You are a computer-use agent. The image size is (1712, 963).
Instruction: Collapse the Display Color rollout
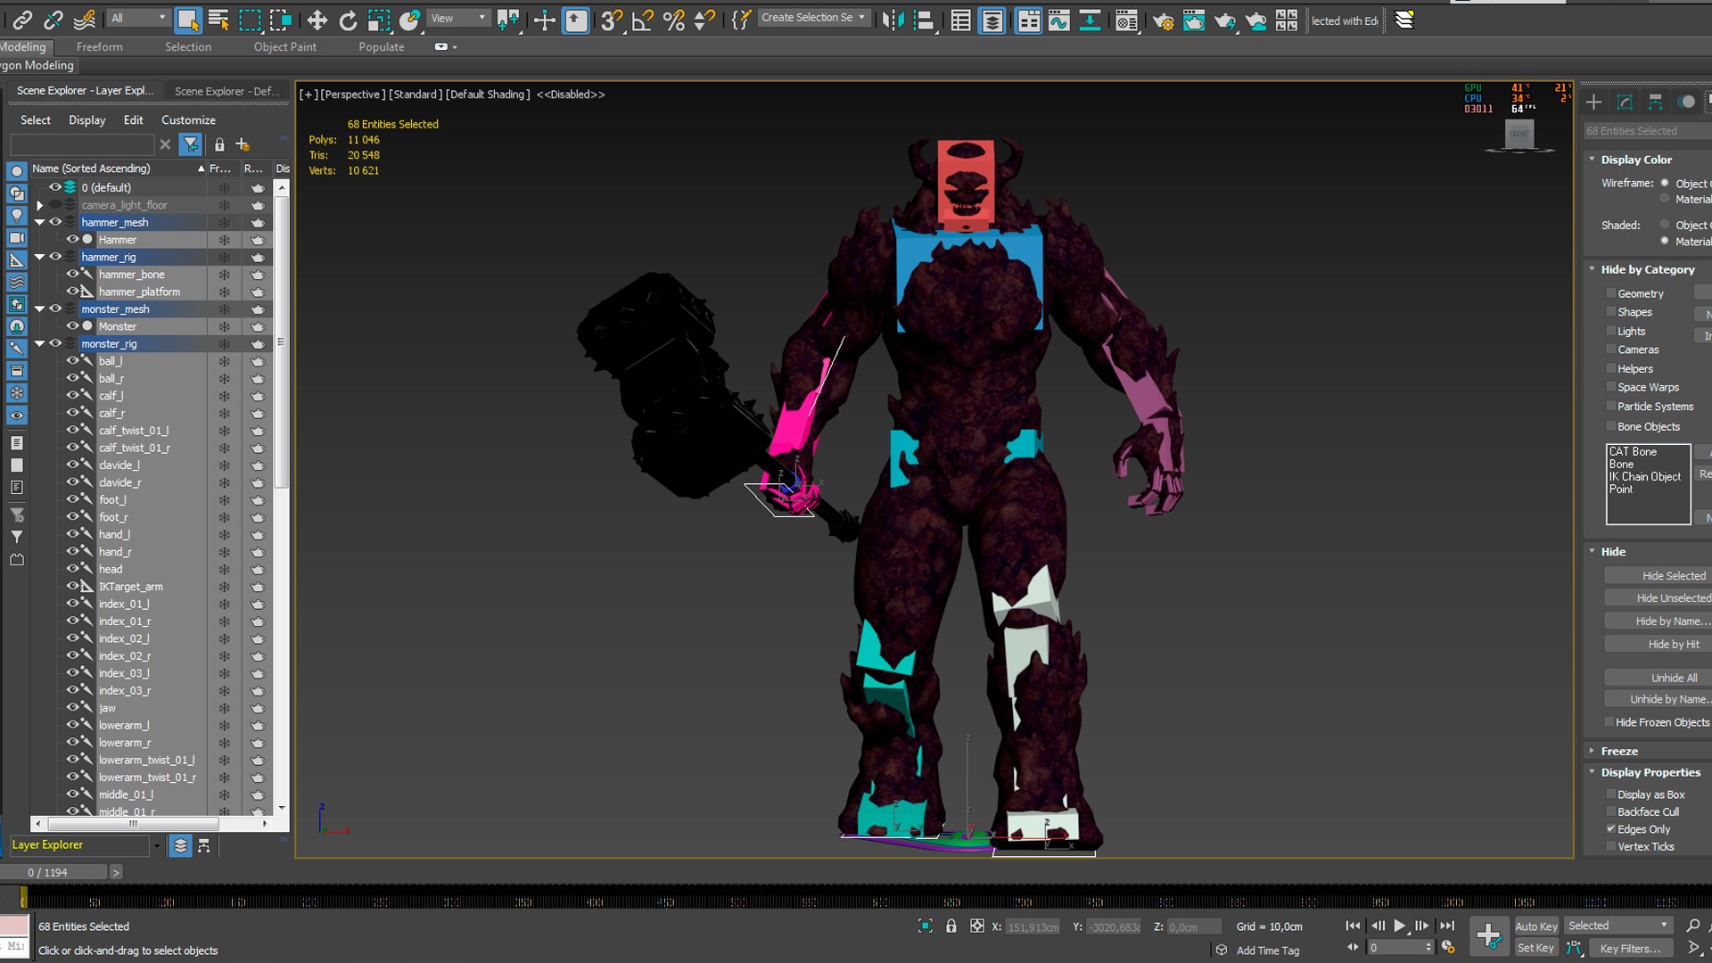(x=1593, y=159)
